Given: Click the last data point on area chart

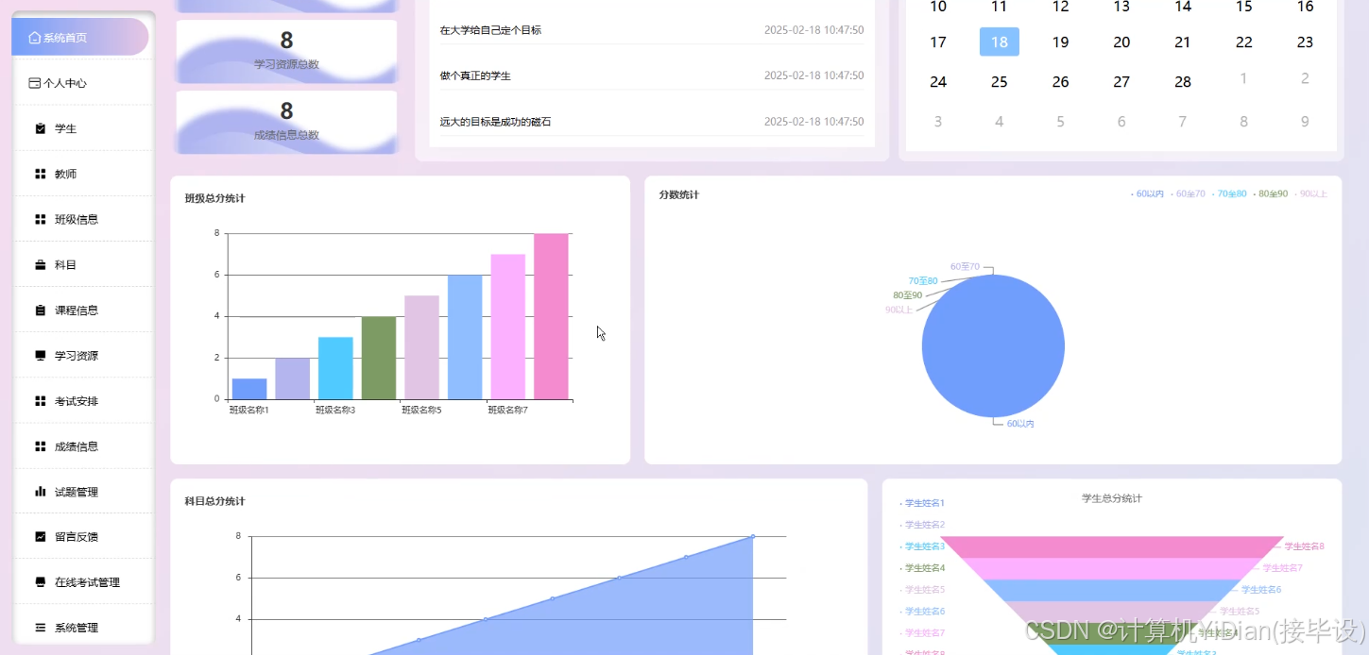Looking at the screenshot, I should coord(753,536).
